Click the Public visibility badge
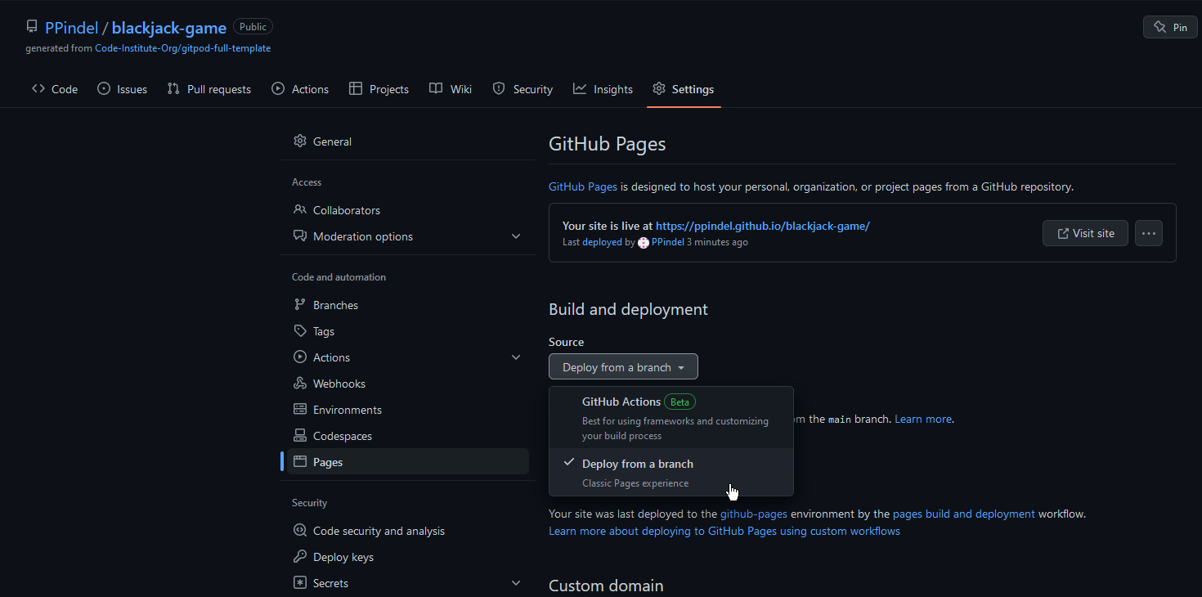The width and height of the screenshot is (1202, 597). click(x=253, y=25)
